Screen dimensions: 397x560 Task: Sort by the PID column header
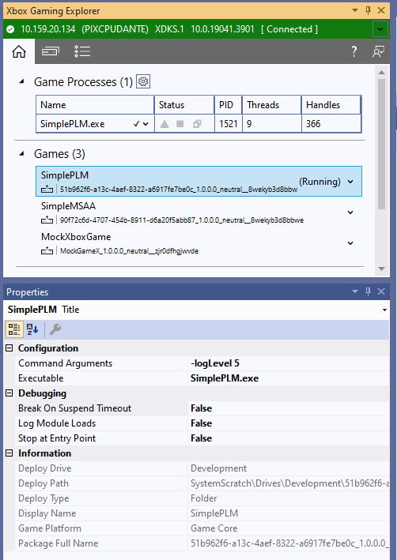coord(229,105)
